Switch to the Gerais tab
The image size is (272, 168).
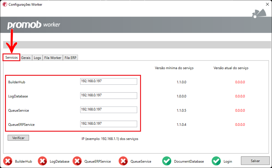pos(26,58)
